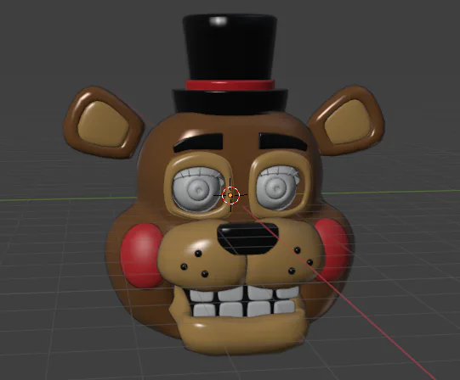Click the 3D cursor between the eyes
Screen dimensions: 460x380
pos(230,195)
